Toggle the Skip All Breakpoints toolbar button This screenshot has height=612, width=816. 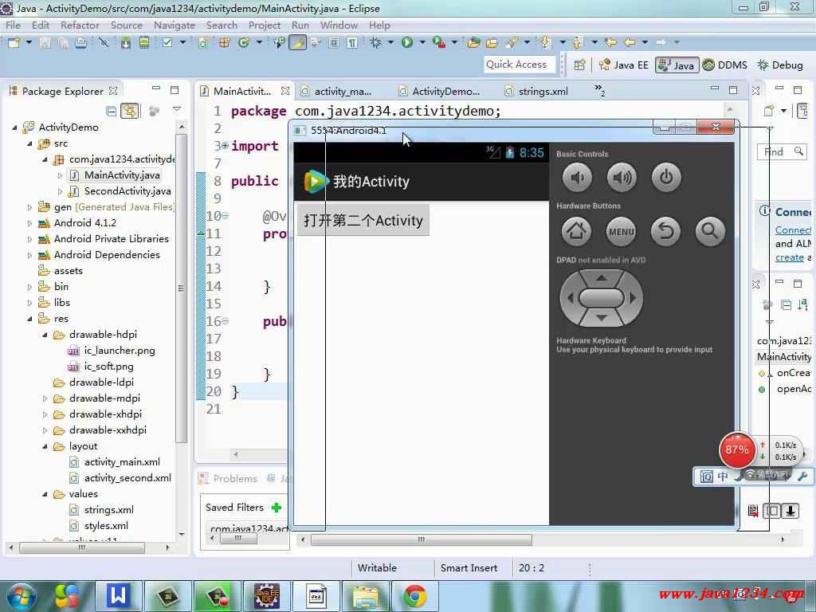pyautogui.click(x=104, y=43)
